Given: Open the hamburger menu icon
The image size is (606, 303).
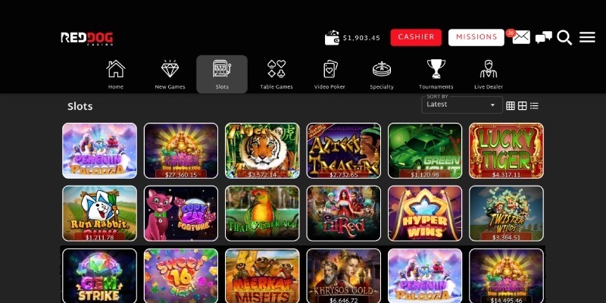Looking at the screenshot, I should 587,37.
